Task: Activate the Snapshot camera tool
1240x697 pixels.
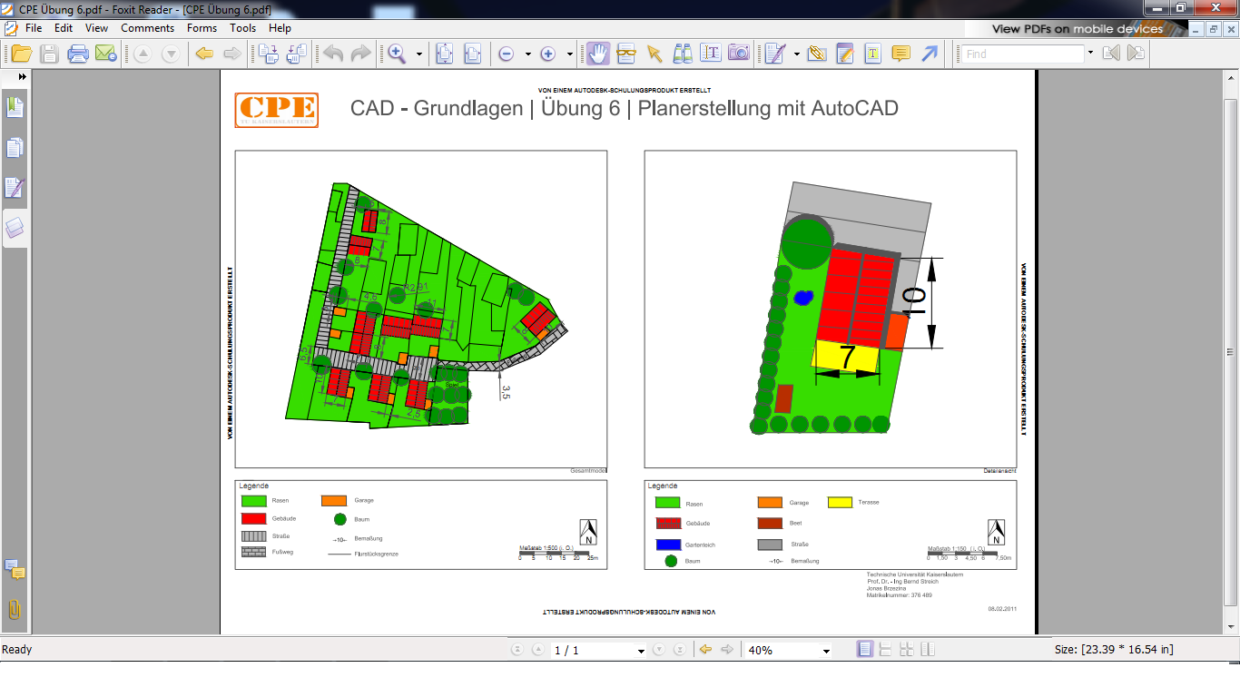Action: tap(737, 53)
